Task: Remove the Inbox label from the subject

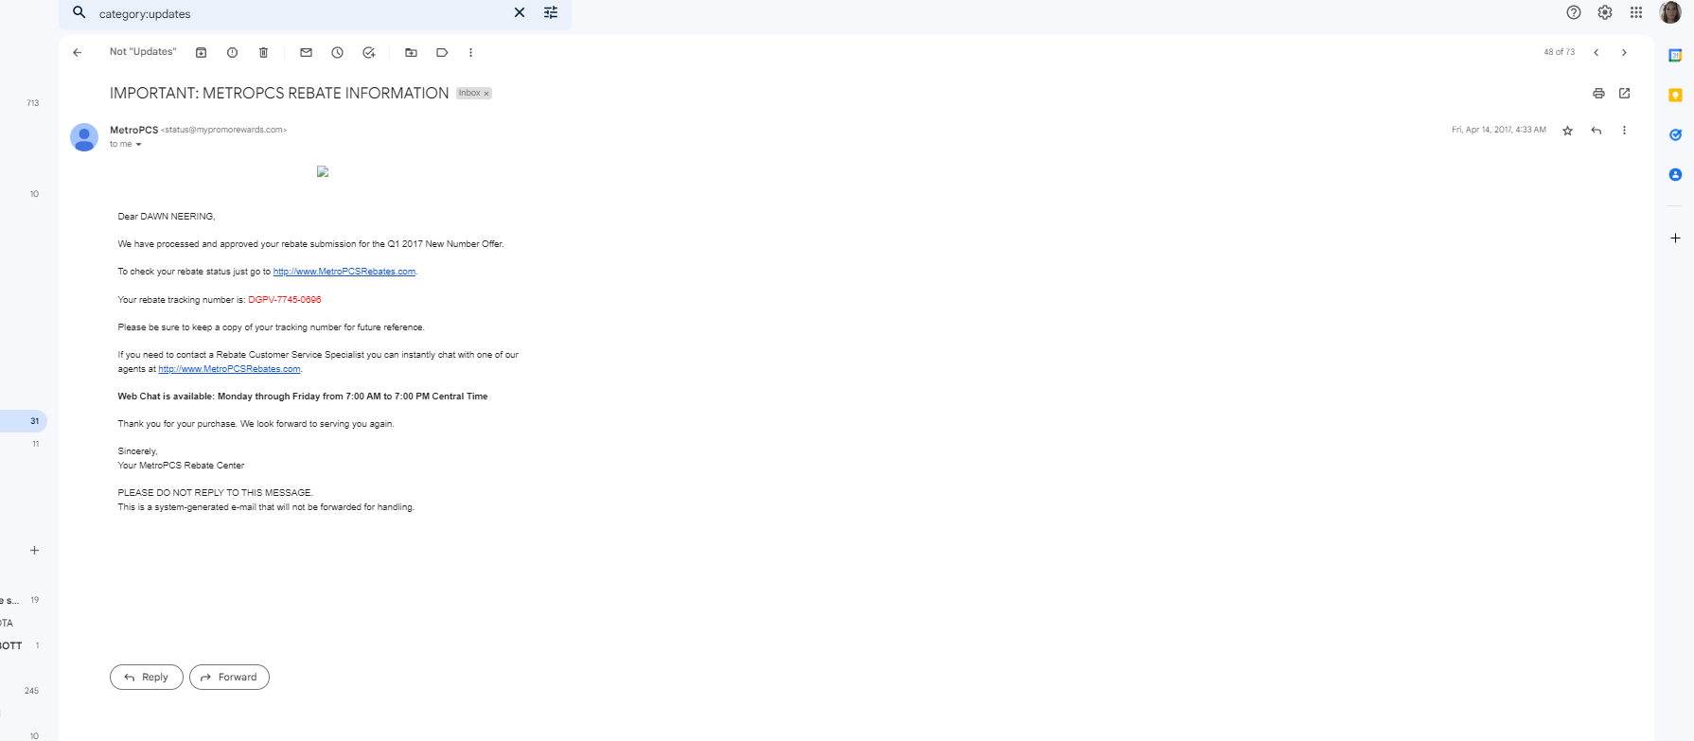Action: (x=486, y=94)
